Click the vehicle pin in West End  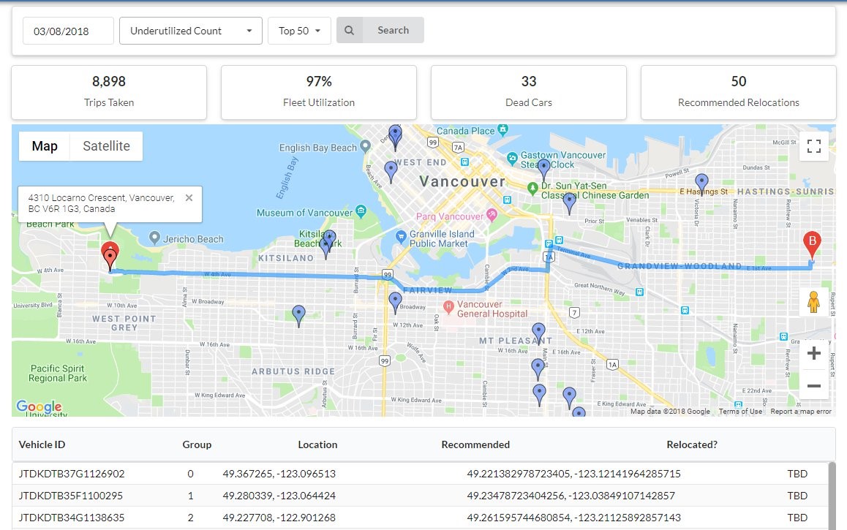click(x=391, y=173)
